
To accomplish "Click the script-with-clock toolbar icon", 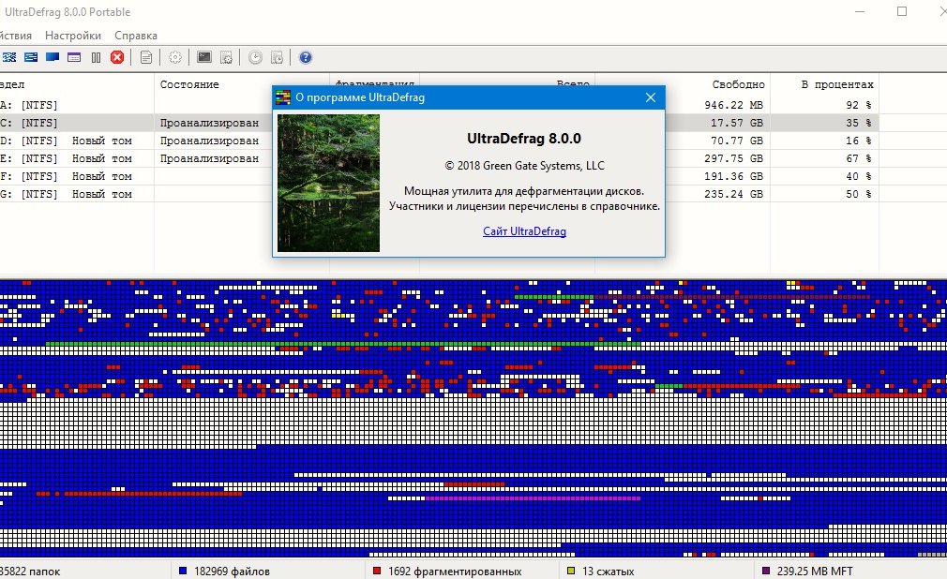I will pos(278,57).
